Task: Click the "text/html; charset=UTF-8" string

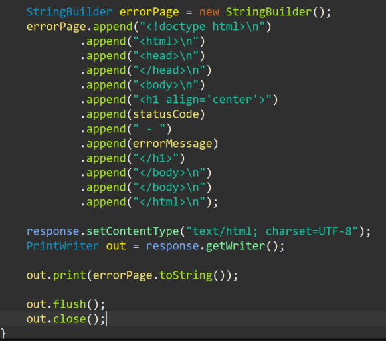Action: coord(272,231)
